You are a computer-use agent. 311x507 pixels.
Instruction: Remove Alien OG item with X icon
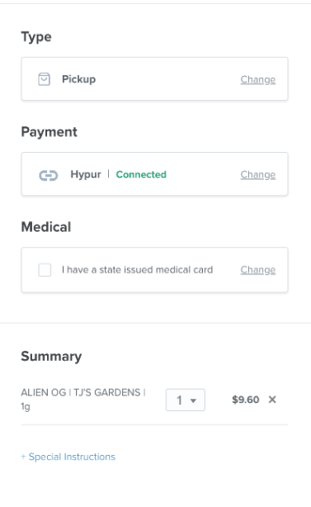(x=272, y=400)
